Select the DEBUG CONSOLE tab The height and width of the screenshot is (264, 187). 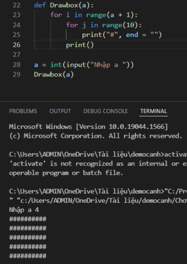click(106, 111)
